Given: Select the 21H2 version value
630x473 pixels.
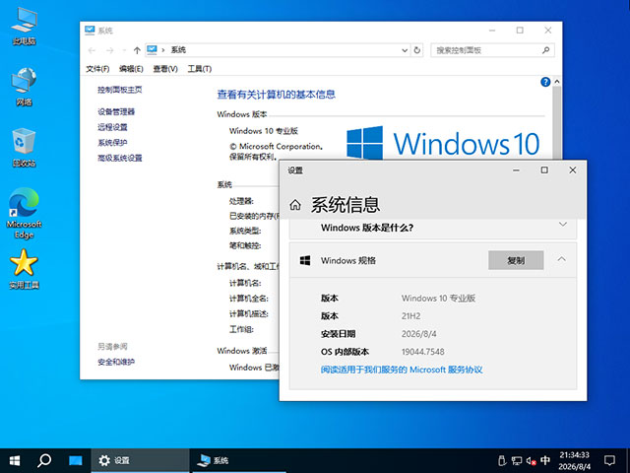Looking at the screenshot, I should 410,316.
